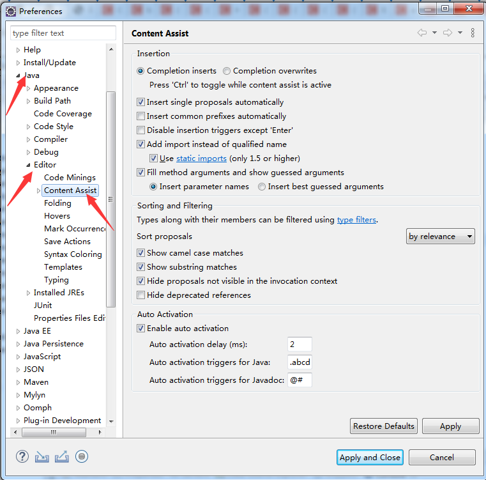
Task: Expand the Help tree node
Action: tap(18, 50)
